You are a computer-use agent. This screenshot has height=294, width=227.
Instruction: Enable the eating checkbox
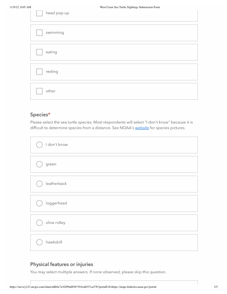[39, 52]
